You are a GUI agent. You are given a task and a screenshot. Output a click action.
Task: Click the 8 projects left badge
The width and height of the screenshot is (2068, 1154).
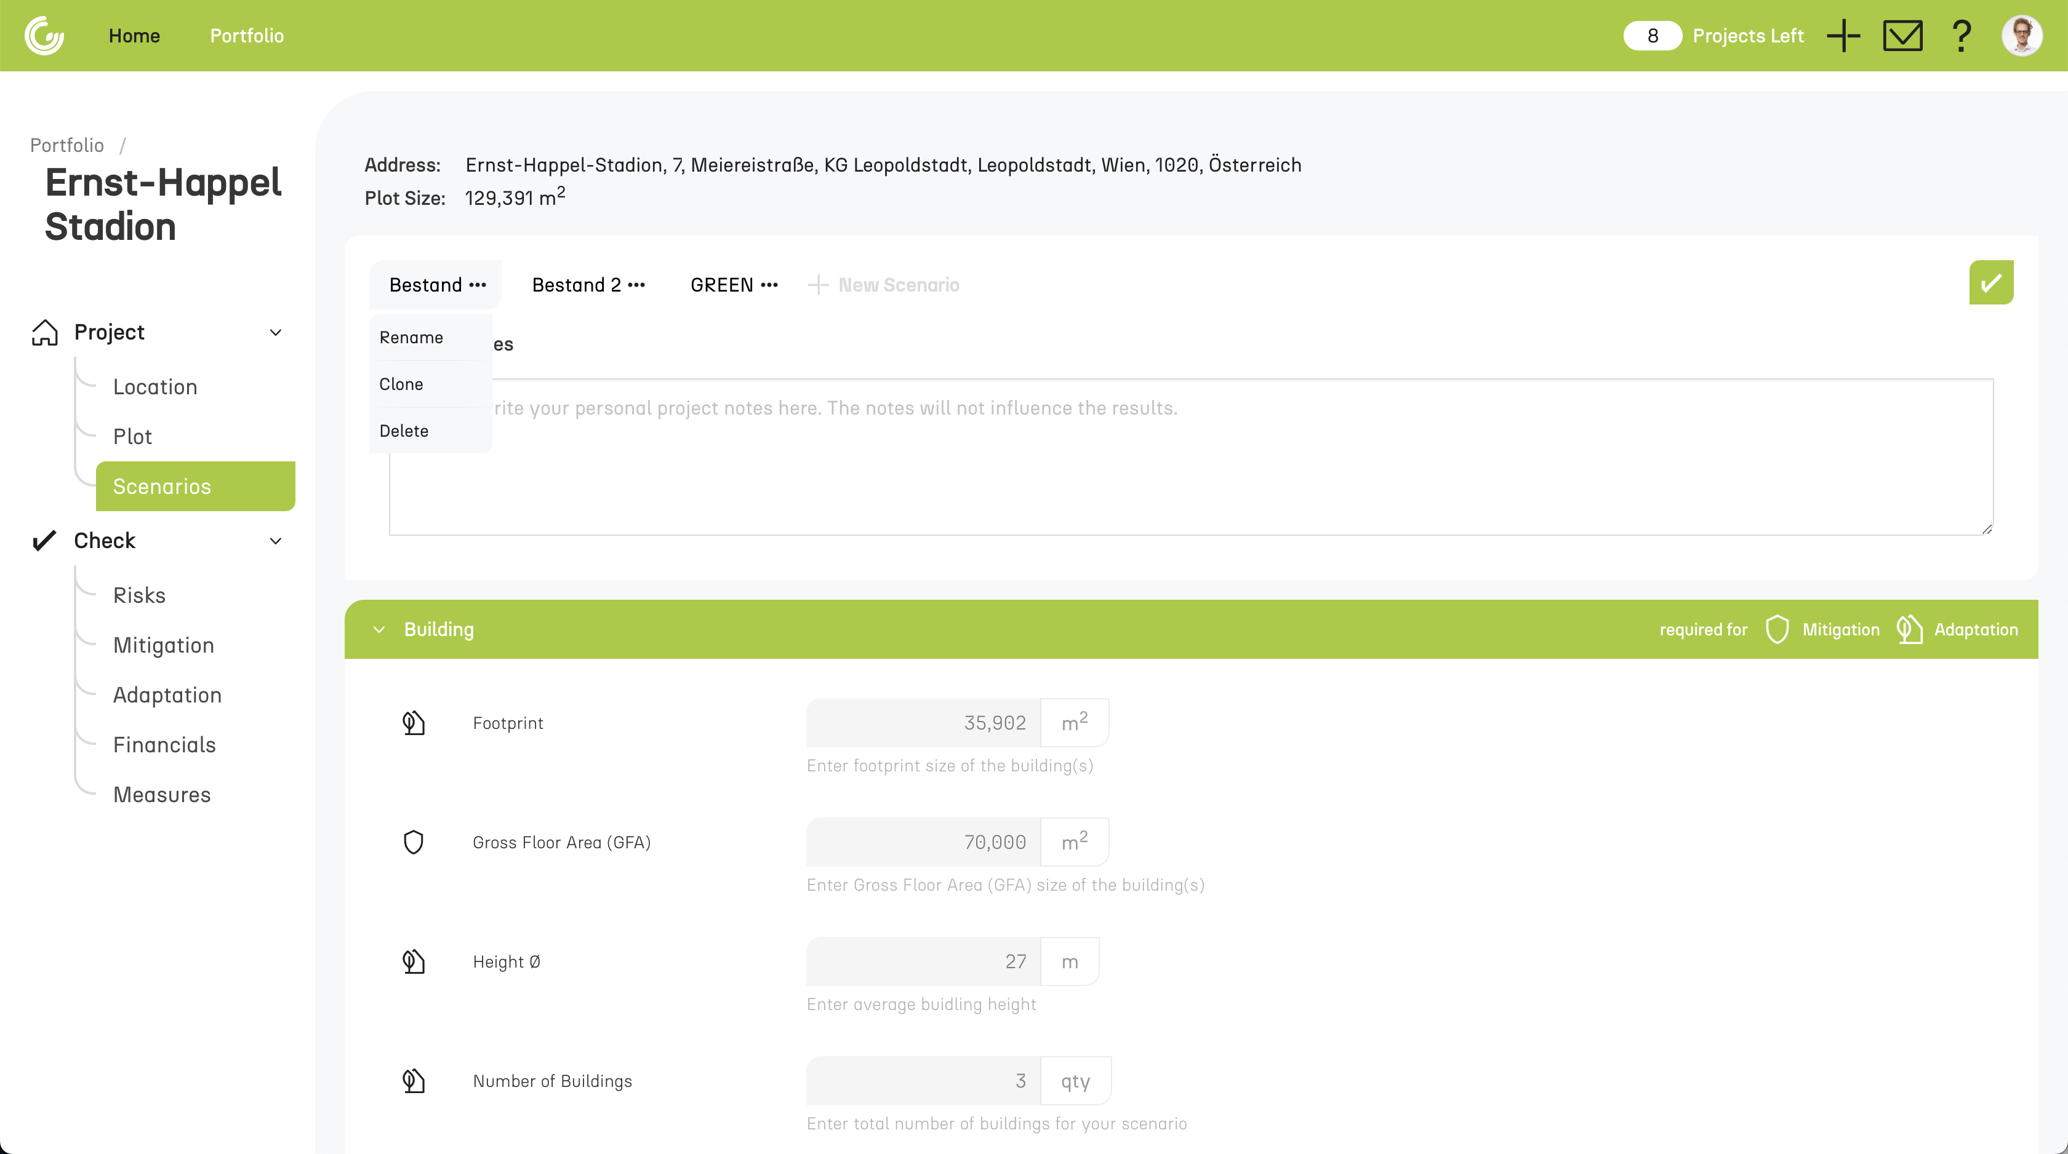(1652, 35)
